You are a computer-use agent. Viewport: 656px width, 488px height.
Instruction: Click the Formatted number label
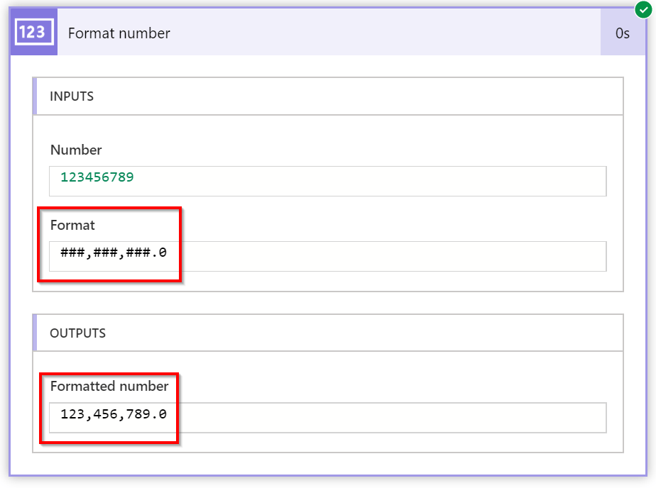[x=109, y=387]
